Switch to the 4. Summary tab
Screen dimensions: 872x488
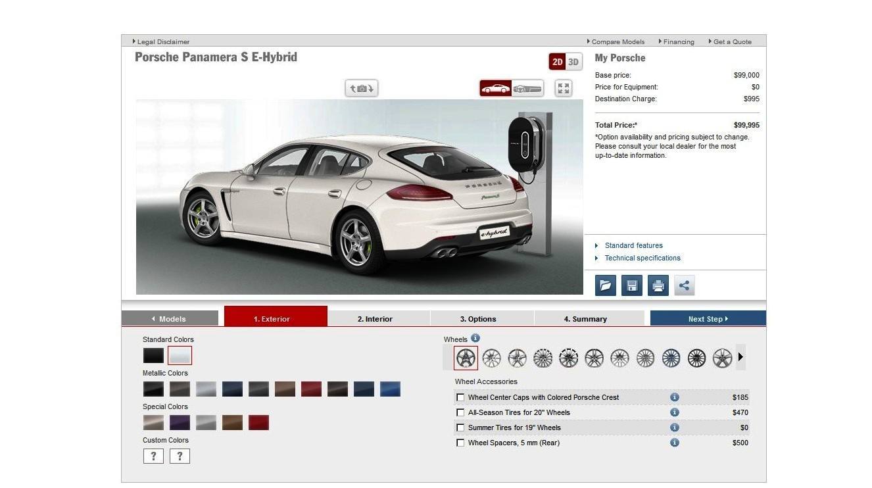click(x=589, y=318)
